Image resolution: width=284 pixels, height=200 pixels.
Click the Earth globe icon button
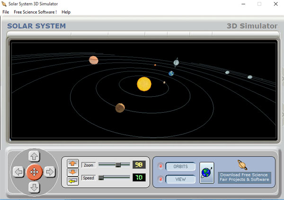[206, 172]
